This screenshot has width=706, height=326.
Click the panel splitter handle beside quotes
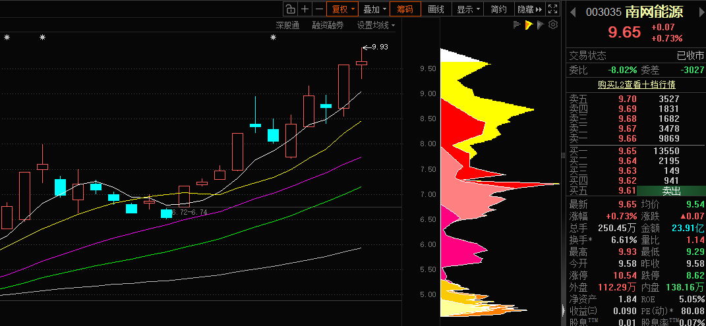[563, 155]
